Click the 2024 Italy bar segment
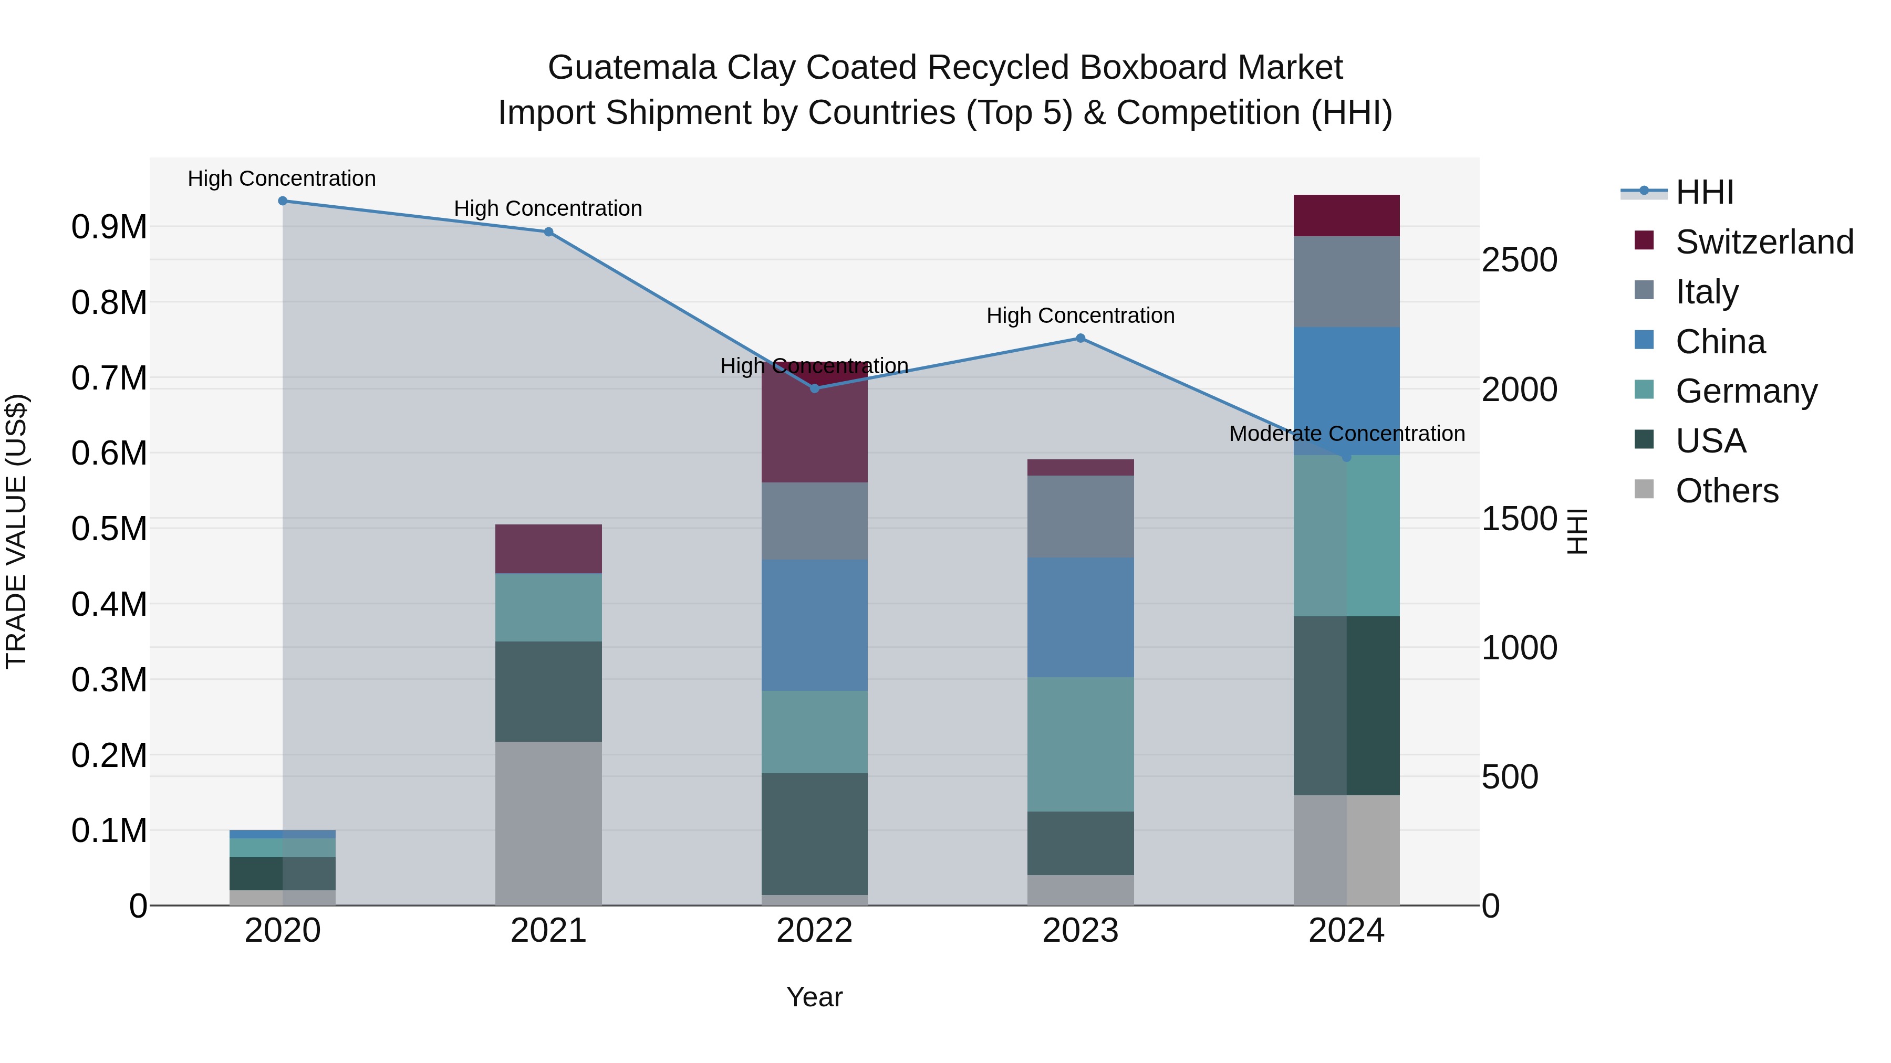1891x1063 pixels. tap(1346, 282)
